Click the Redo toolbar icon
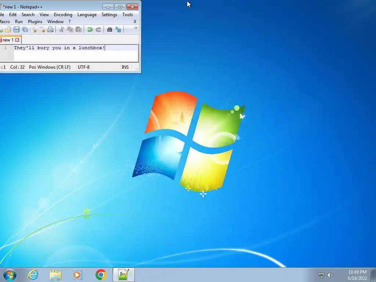The height and width of the screenshot is (282, 376). [x=98, y=29]
